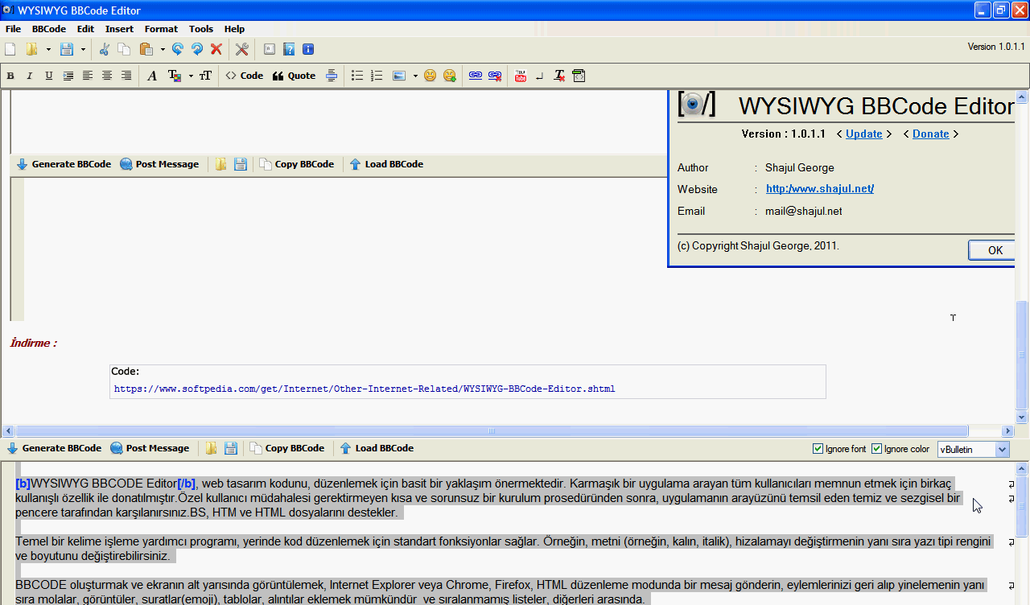Insert a numbered list

pyautogui.click(x=377, y=76)
